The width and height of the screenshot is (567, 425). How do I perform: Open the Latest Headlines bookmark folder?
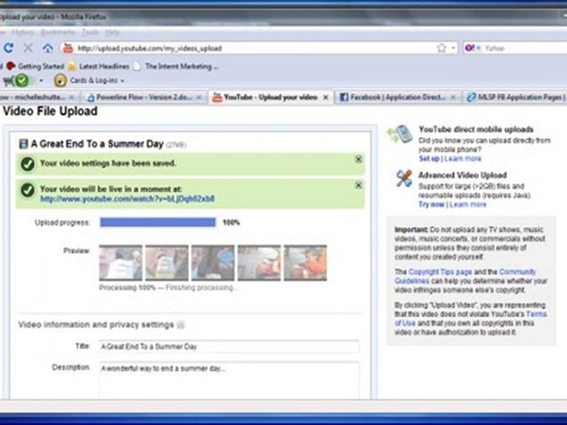[x=99, y=66]
